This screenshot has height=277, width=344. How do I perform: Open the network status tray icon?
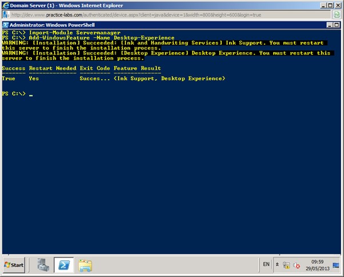coord(286,266)
